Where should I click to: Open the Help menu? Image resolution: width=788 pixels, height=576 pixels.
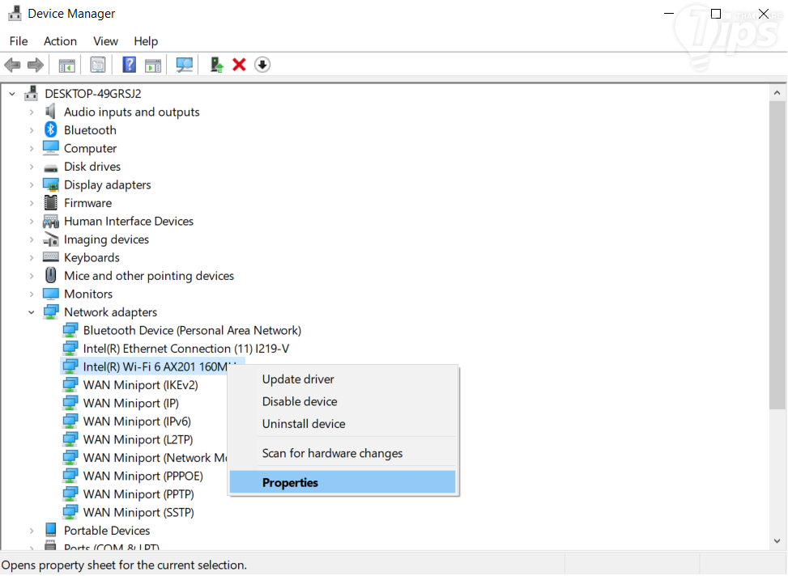click(146, 41)
